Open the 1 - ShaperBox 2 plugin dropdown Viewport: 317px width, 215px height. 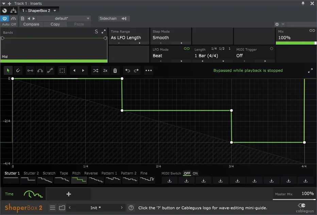pyautogui.click(x=39, y=11)
